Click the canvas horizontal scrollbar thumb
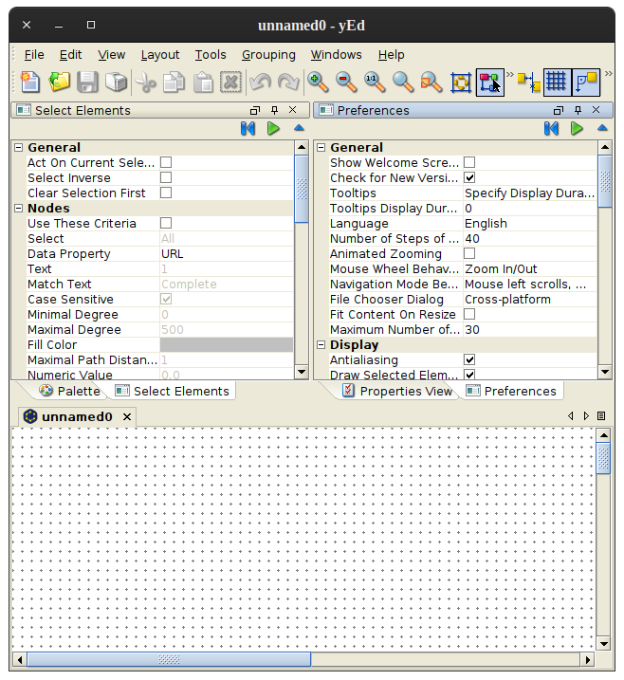The image size is (624, 680). pos(169,660)
